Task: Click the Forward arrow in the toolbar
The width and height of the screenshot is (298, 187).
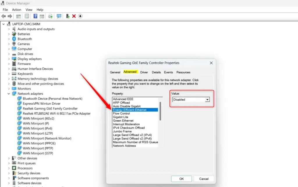Action: (10, 16)
